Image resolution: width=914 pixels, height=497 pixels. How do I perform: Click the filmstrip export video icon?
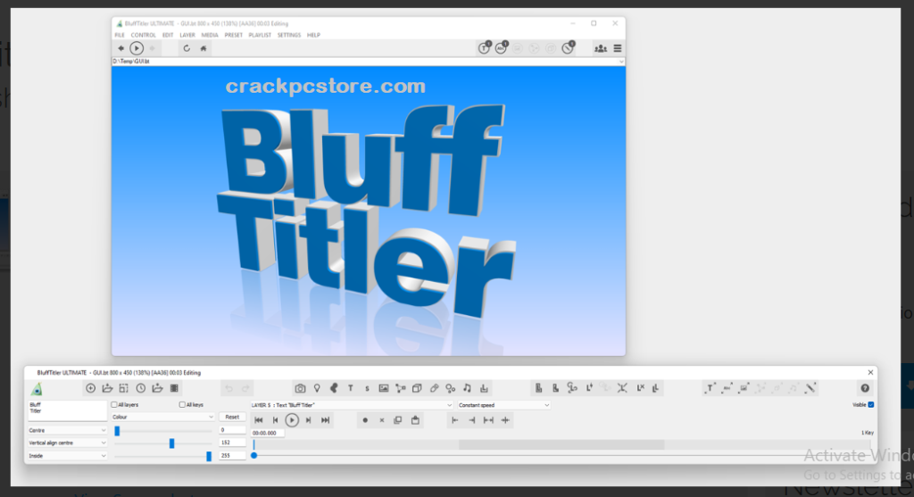tap(174, 388)
